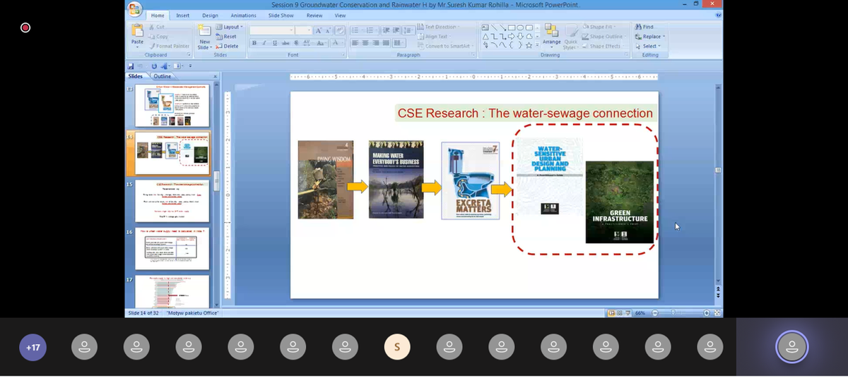Click the Copy command
The width and height of the screenshot is (848, 378).
[x=158, y=37]
